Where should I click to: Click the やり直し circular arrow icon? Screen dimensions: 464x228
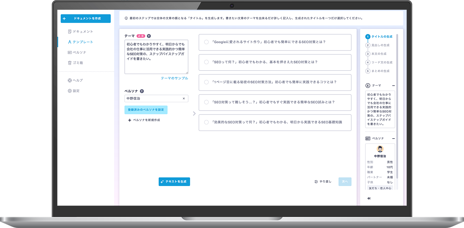[x=316, y=182]
